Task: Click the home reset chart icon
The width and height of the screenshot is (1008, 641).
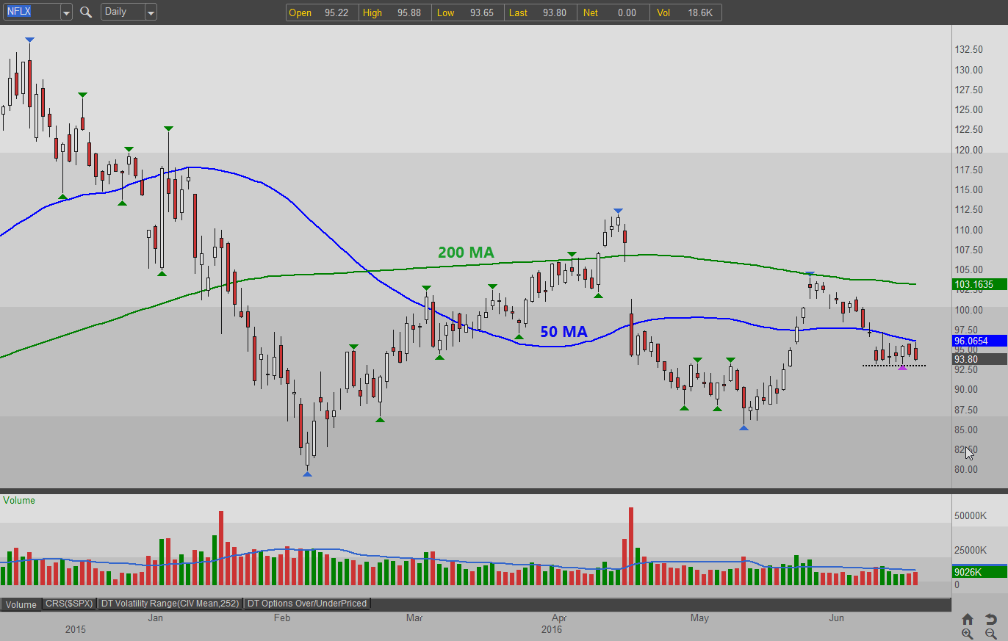Action: pos(968,619)
